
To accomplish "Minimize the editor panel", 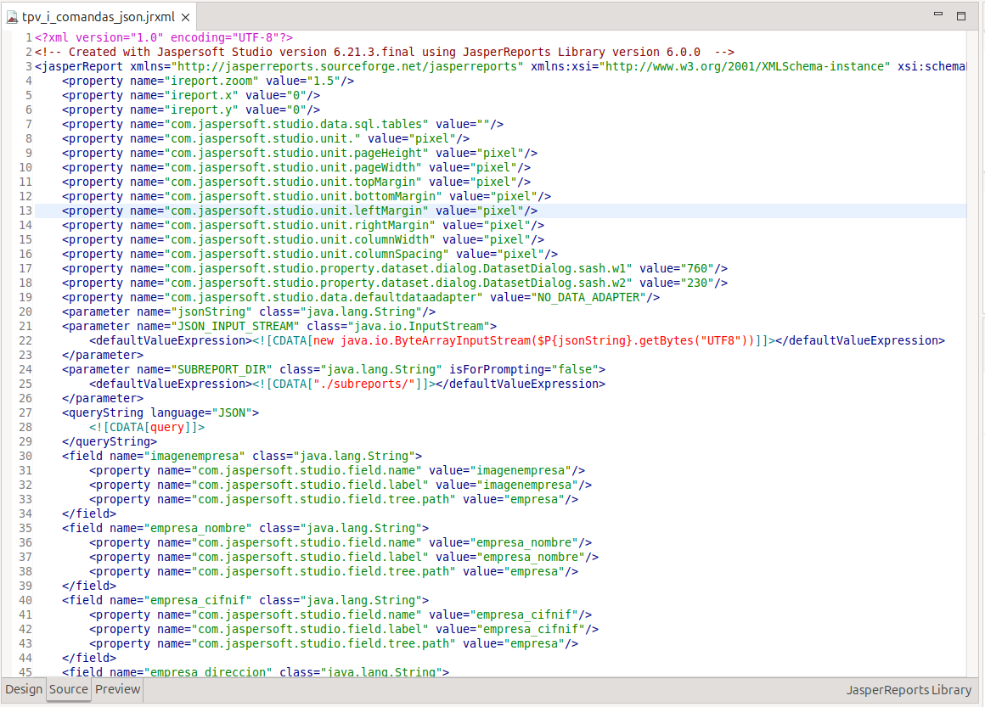I will (938, 14).
